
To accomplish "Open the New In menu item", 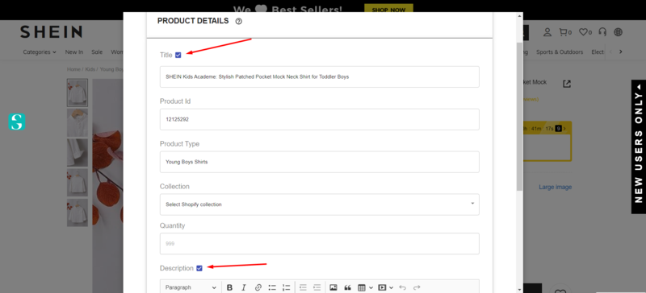I will [x=74, y=52].
